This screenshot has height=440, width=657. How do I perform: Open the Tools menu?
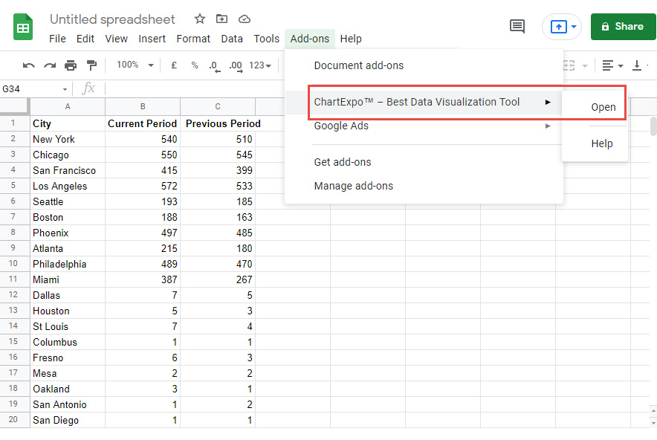click(x=267, y=39)
